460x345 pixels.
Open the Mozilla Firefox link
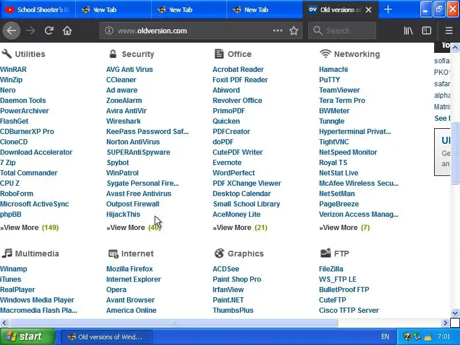pyautogui.click(x=129, y=269)
